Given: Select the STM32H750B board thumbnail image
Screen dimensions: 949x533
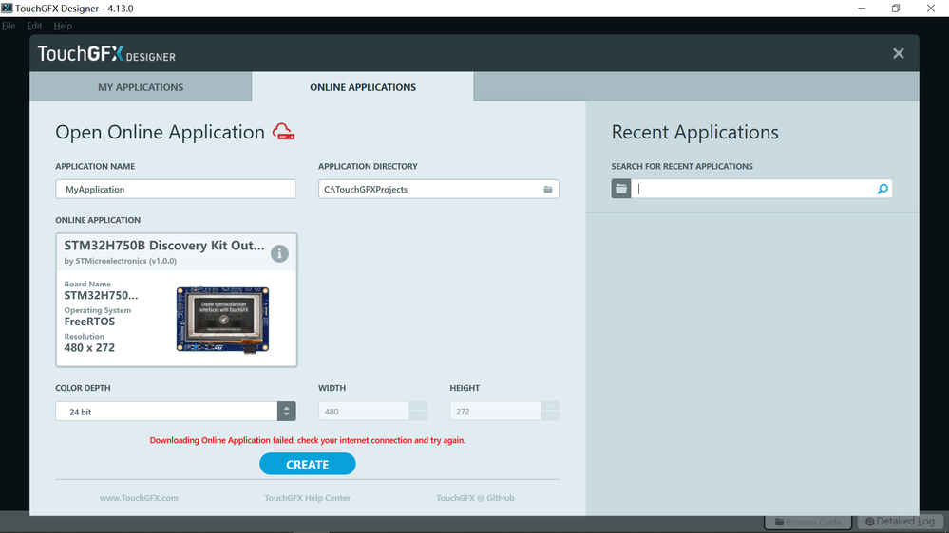Looking at the screenshot, I should [222, 319].
